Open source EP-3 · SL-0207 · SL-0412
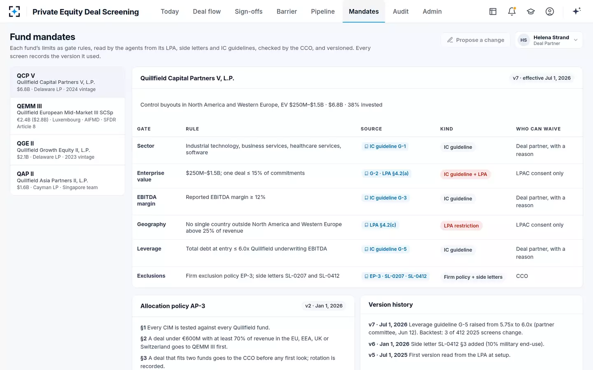The width and height of the screenshot is (593, 370). (395, 276)
